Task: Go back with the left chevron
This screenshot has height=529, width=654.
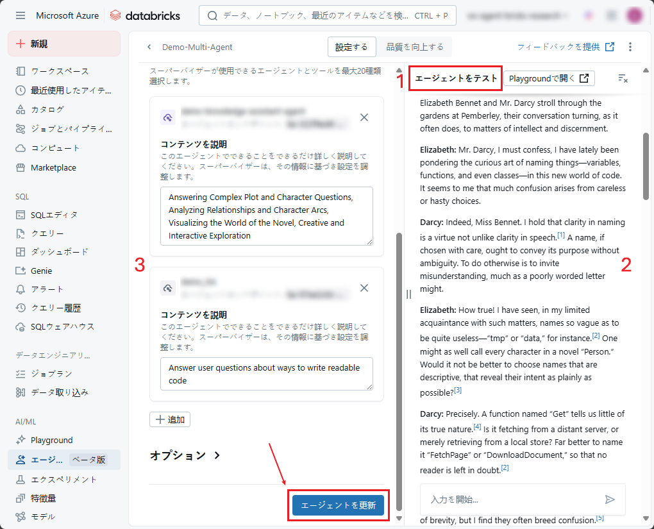Action: tap(149, 47)
